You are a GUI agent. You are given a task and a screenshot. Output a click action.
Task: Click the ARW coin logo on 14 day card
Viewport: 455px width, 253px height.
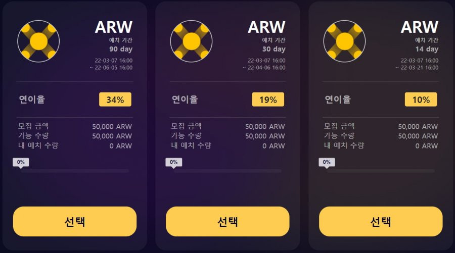[x=344, y=41]
